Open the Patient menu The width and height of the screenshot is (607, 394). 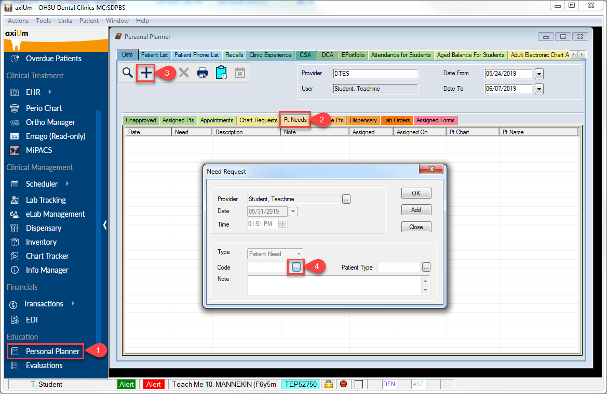89,21
